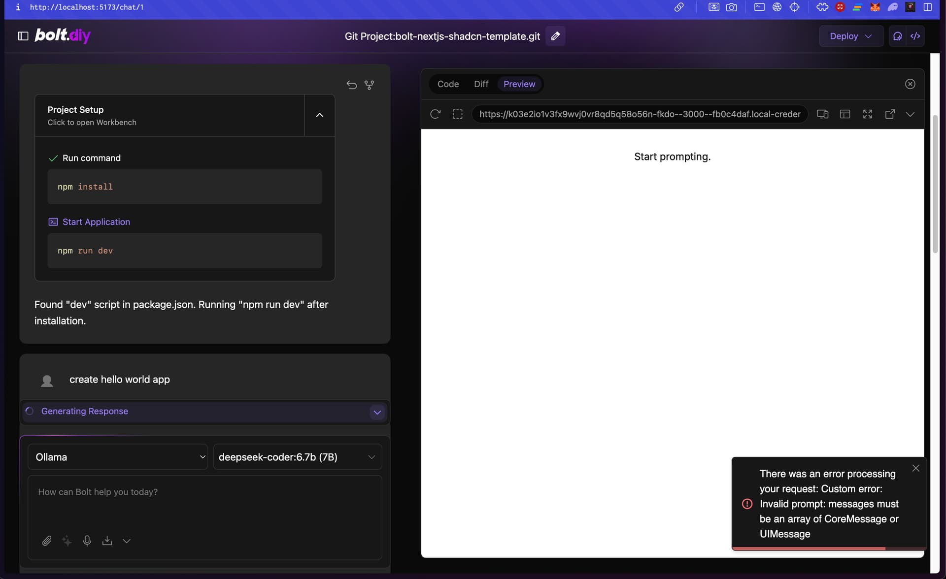Open the Deploy dropdown

coord(851,36)
